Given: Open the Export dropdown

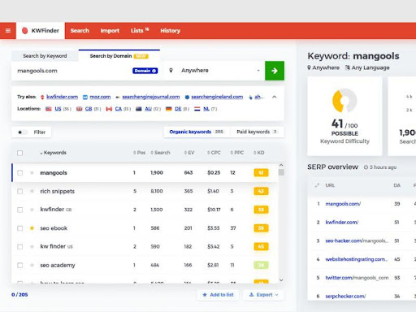Looking at the screenshot, I should pos(263,295).
